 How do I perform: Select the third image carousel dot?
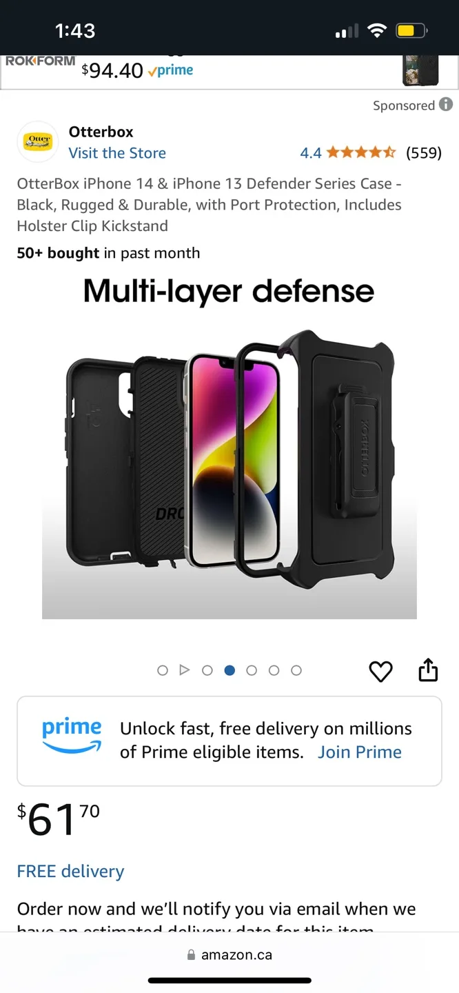pos(207,670)
